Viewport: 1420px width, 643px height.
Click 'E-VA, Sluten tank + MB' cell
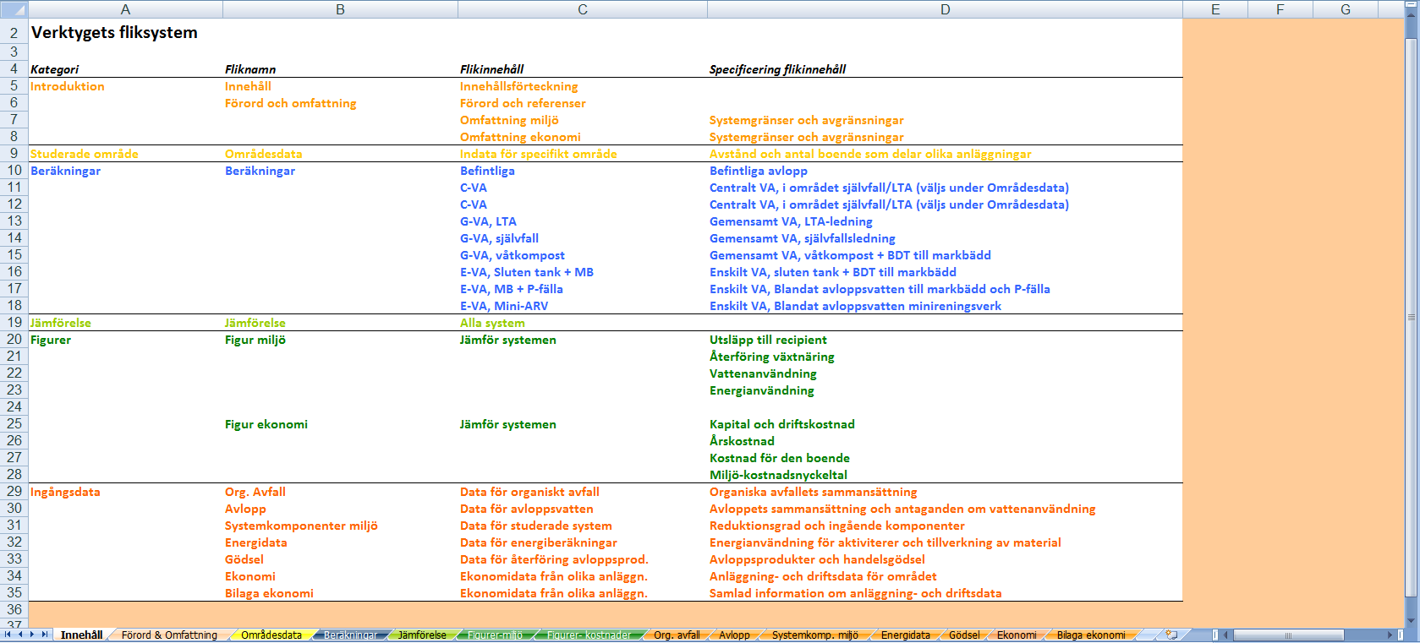526,272
